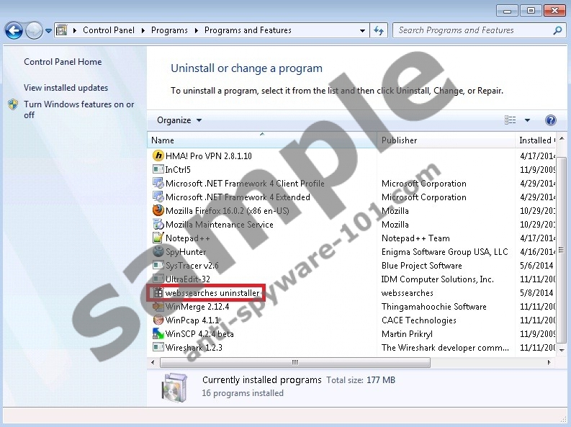Open View installed updates link
This screenshot has height=427, width=571.
tap(66, 88)
